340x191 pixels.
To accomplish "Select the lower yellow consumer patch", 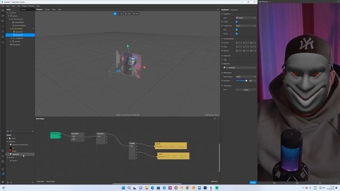I will point(173,156).
